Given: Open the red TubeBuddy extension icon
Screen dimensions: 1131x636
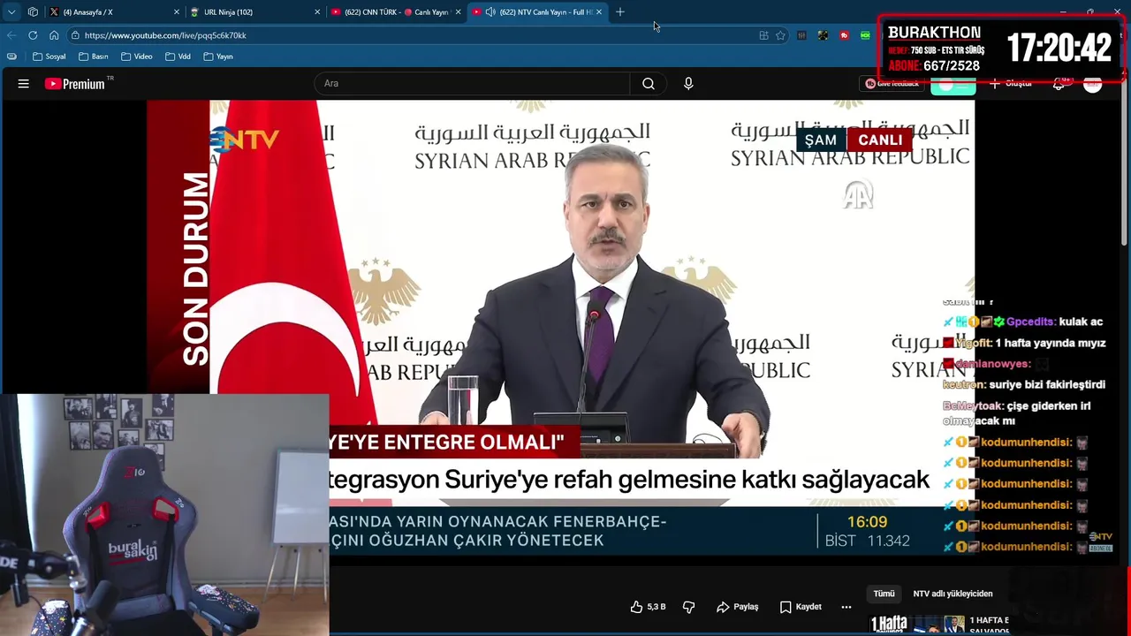Looking at the screenshot, I should click(x=844, y=35).
